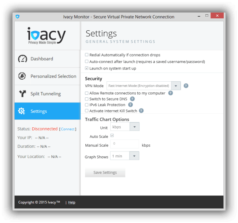Click help icon beside Switch to Secure DNS
Viewport: 238px width, 223px height.
tap(132, 99)
